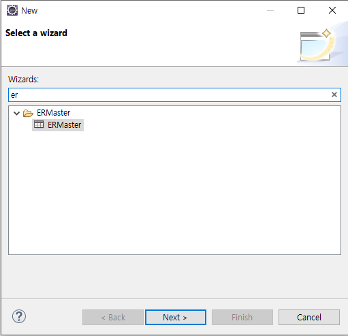The width and height of the screenshot is (348, 336).
Task: Select the ERMaster wizard entry text
Action: point(64,125)
